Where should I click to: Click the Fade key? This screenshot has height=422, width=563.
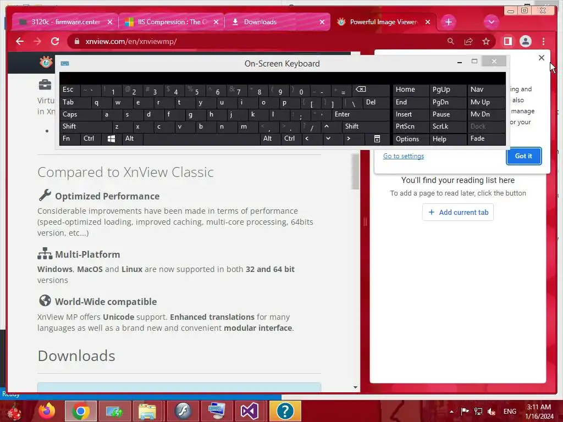click(486, 139)
